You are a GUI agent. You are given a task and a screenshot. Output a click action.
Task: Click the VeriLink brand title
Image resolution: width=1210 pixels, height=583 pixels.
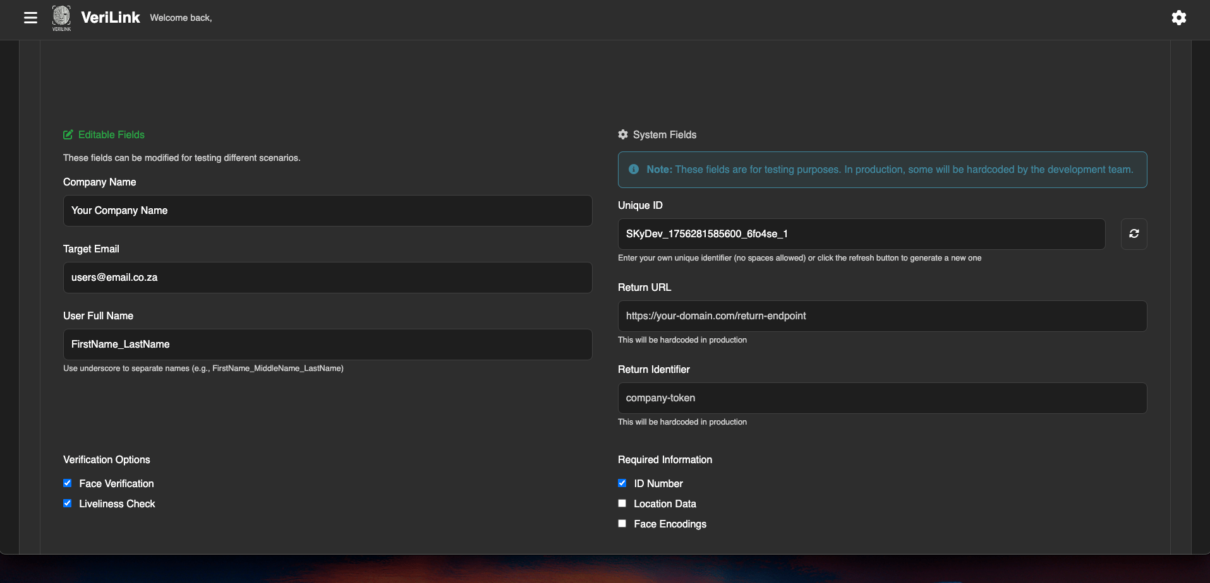(x=111, y=18)
